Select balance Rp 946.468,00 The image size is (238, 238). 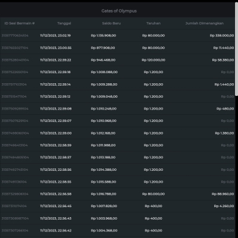pyautogui.click(x=103, y=60)
